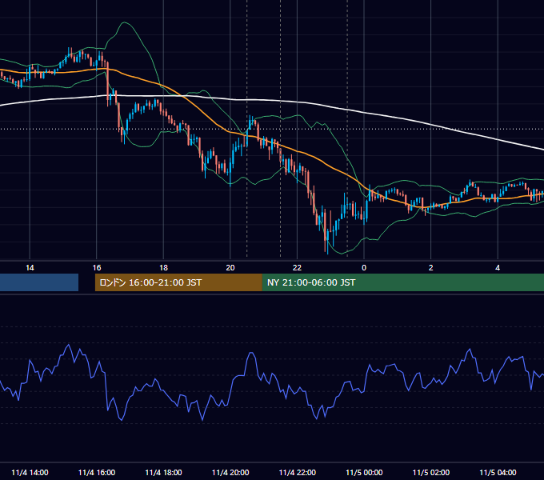Image resolution: width=544 pixels, height=480 pixels.
Task: Select the NY 21:00-06:00 JST session bar
Action: pyautogui.click(x=402, y=282)
